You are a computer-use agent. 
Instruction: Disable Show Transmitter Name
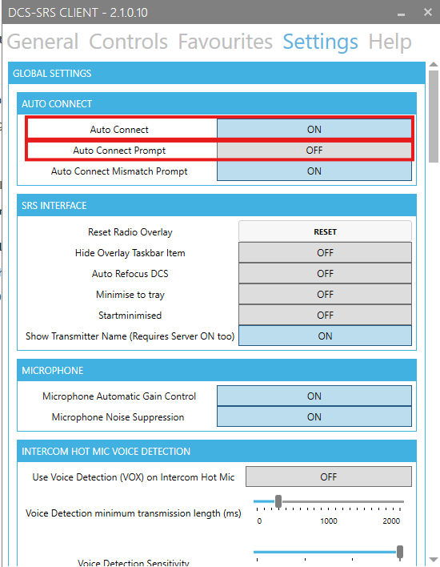pos(325,336)
